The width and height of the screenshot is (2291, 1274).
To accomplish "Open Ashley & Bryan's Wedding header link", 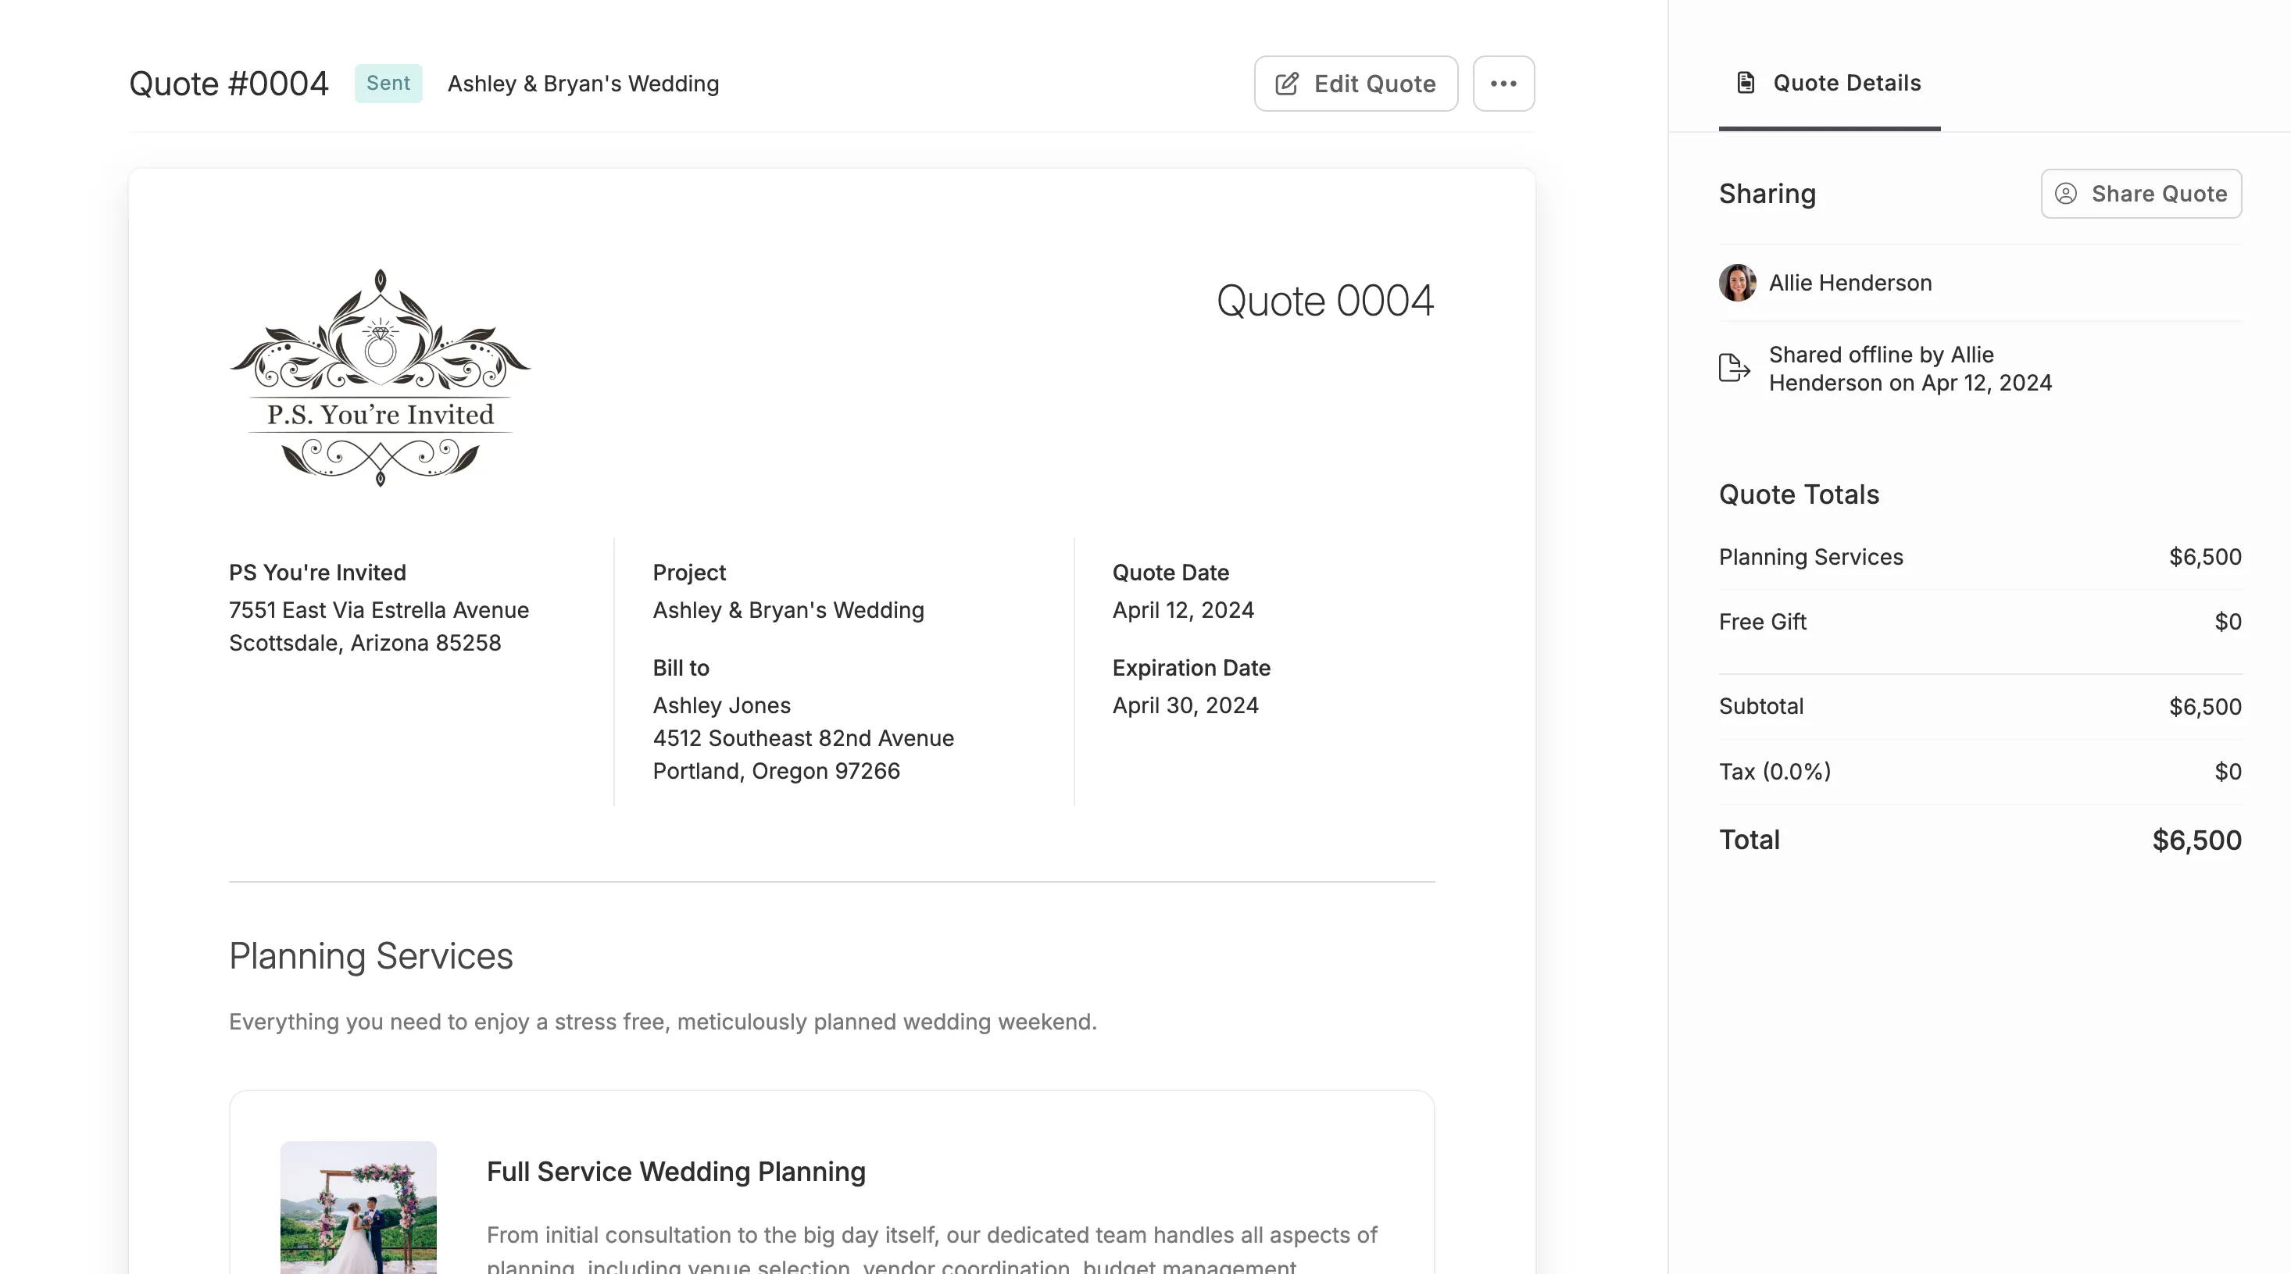I will (583, 84).
